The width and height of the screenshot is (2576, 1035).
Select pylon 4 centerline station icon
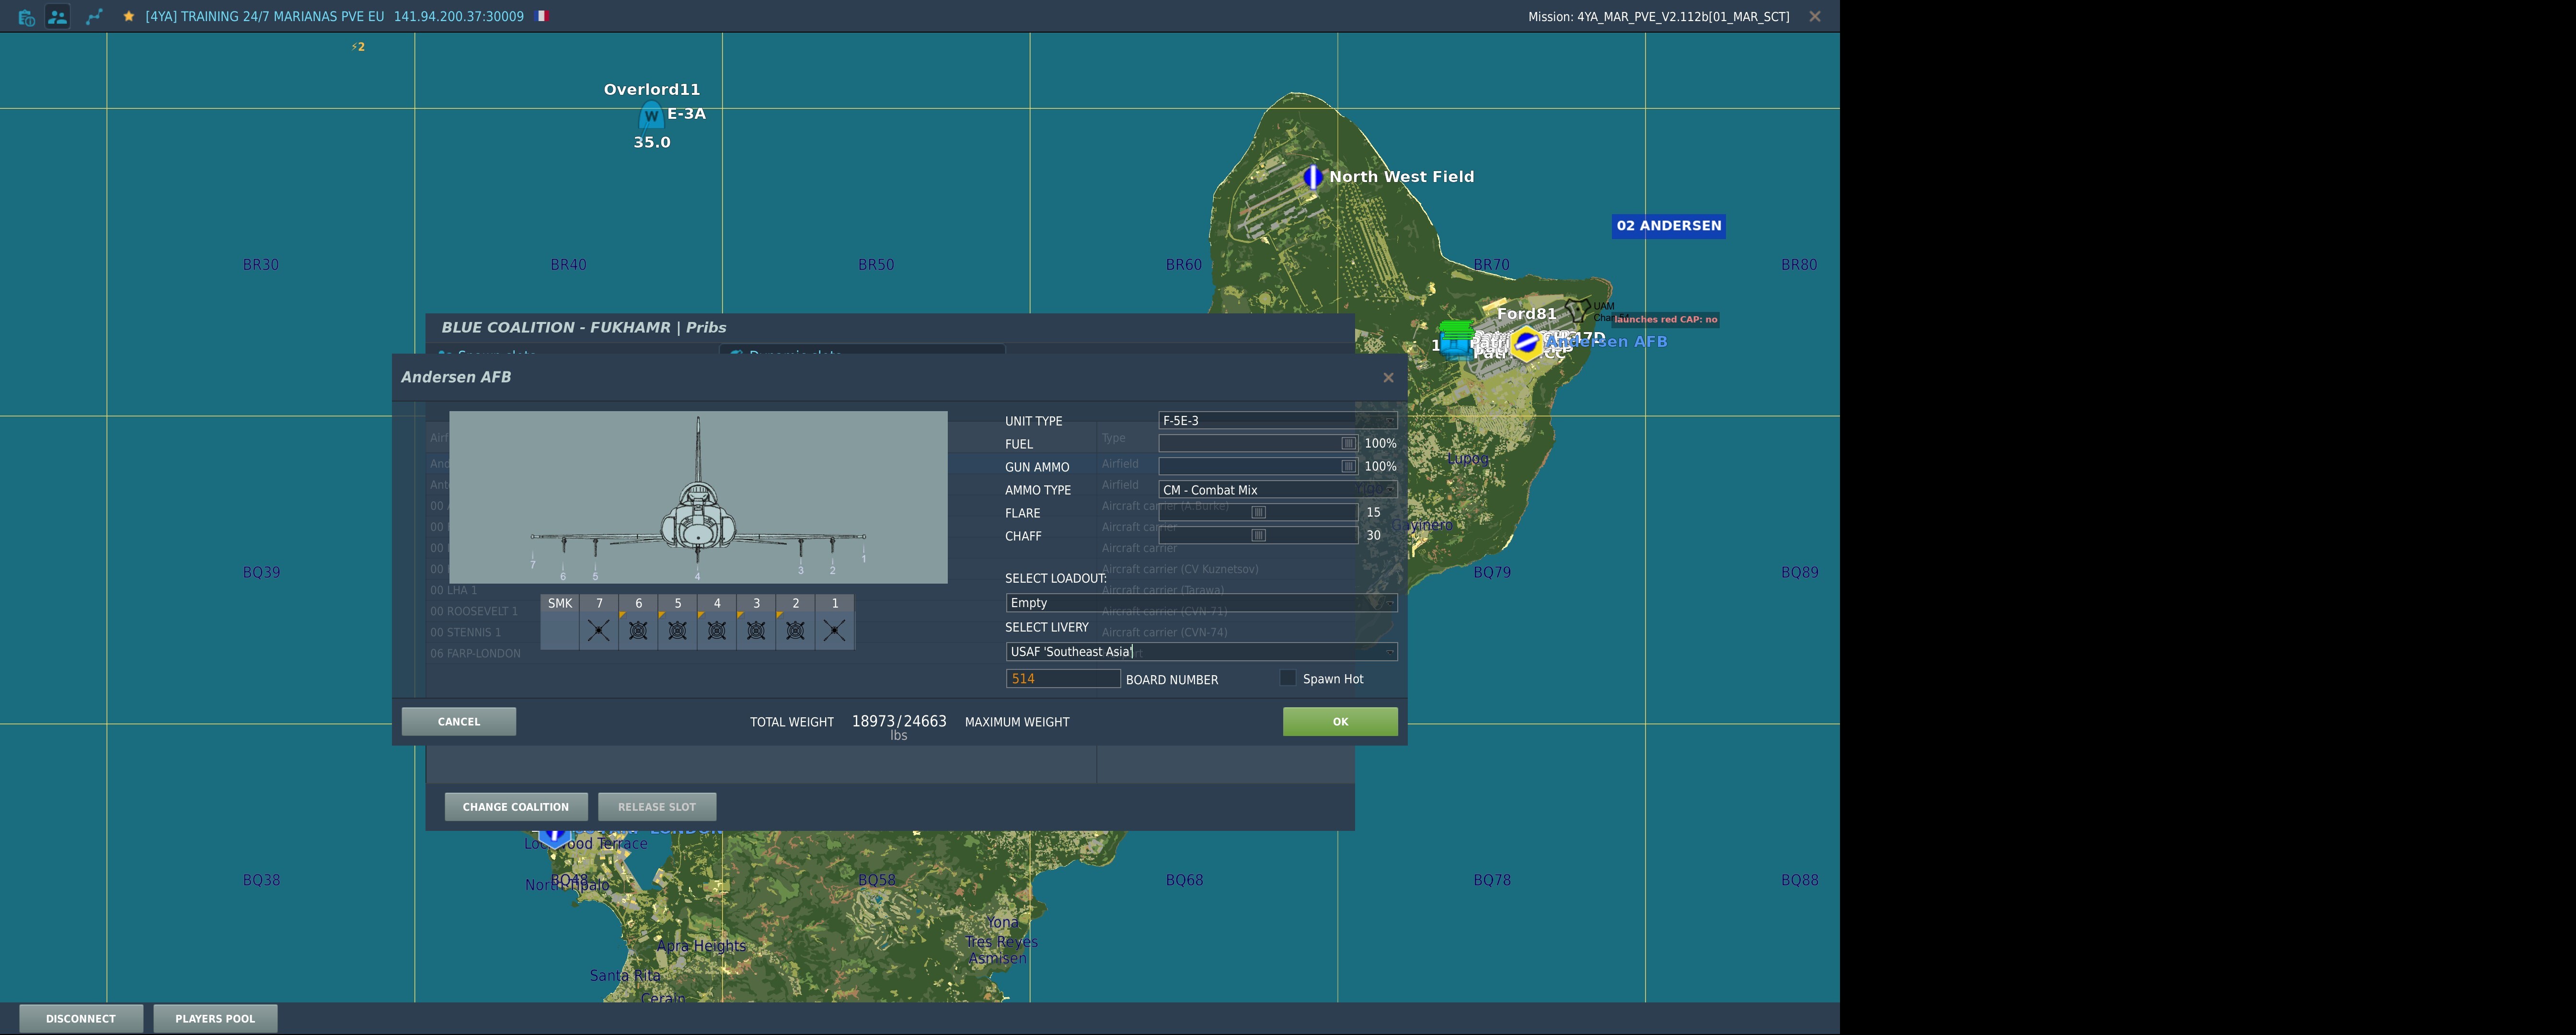coord(717,630)
